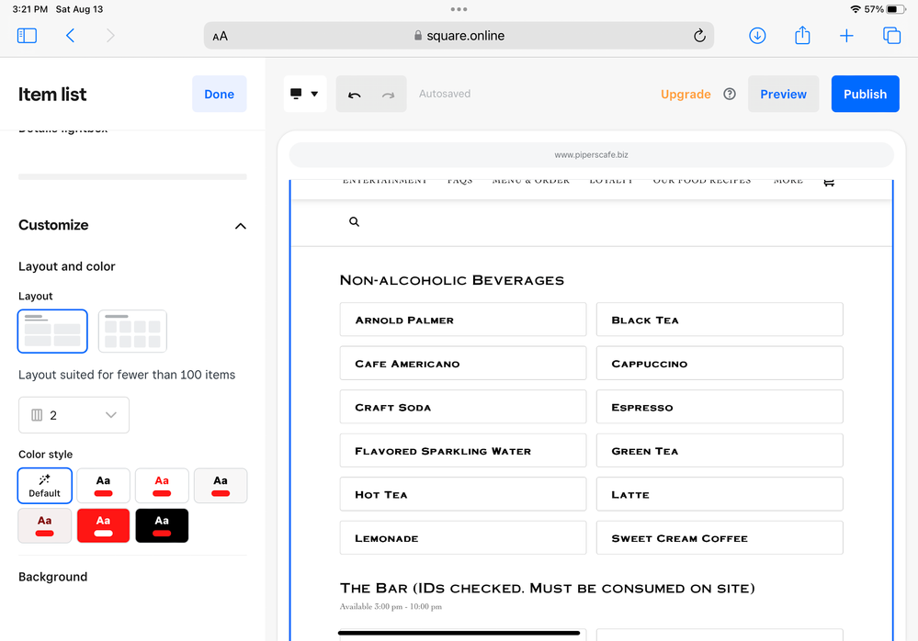The image size is (918, 641).
Task: Collapse the Customize section
Action: pos(240,226)
